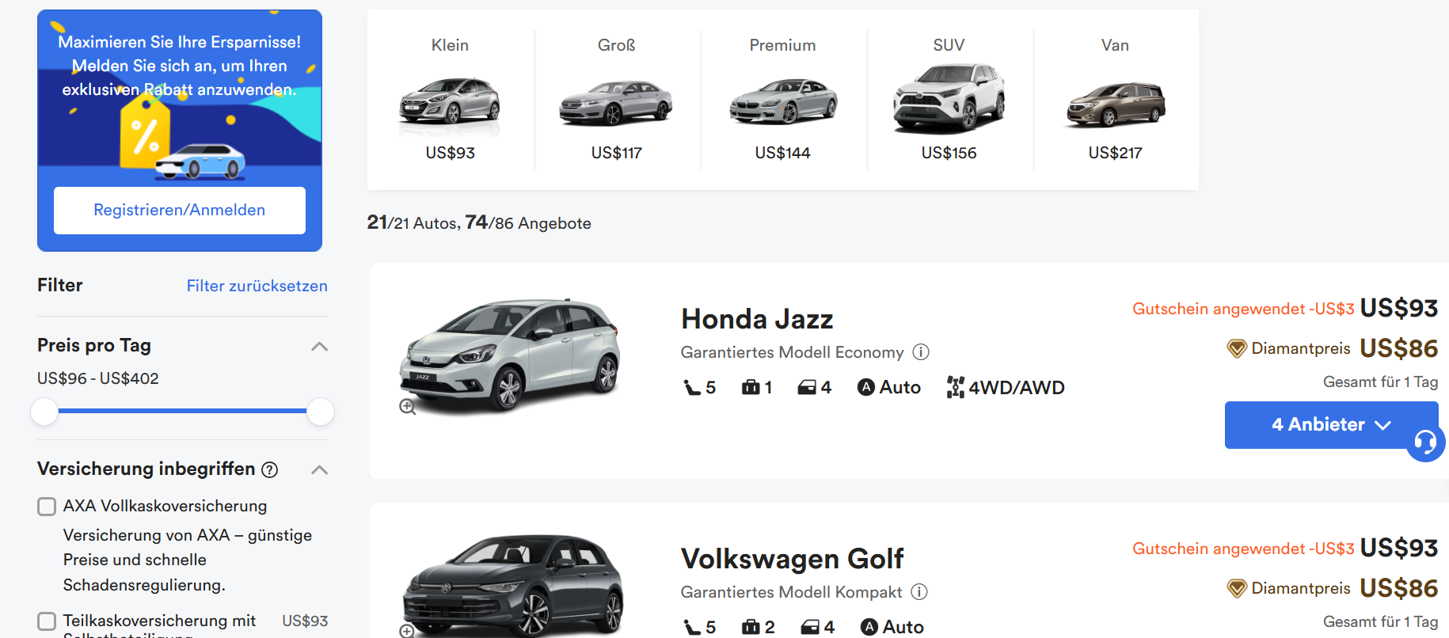Viewport: 1449px width, 638px height.
Task: Enable the AXA Vollkaskoversicherung checkbox
Action: click(47, 507)
